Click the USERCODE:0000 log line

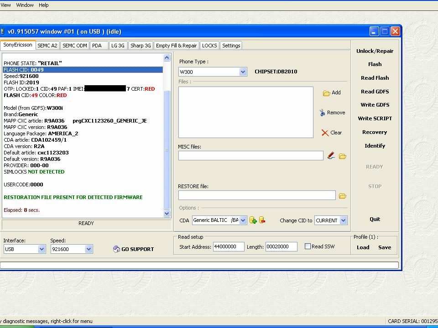coord(23,184)
